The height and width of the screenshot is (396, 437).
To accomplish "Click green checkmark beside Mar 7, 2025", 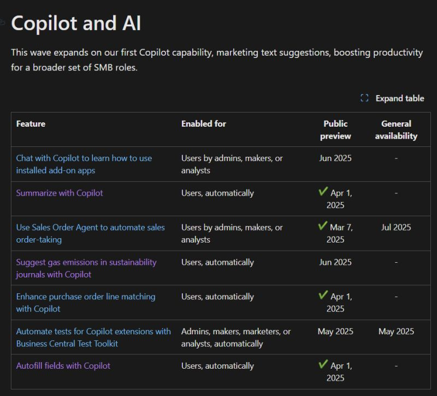I will (323, 226).
